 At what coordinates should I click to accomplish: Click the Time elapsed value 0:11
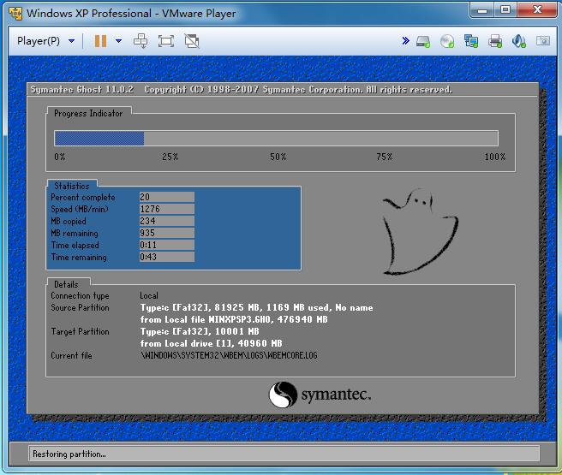coord(167,245)
